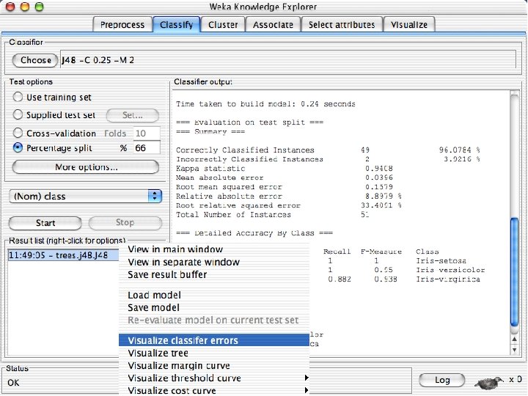Screen dimensions: 528x396
Task: Click the J48 -C 0.25 -M 2 classifier field
Action: click(x=288, y=59)
